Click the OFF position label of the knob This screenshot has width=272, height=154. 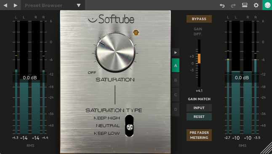pos(92,73)
